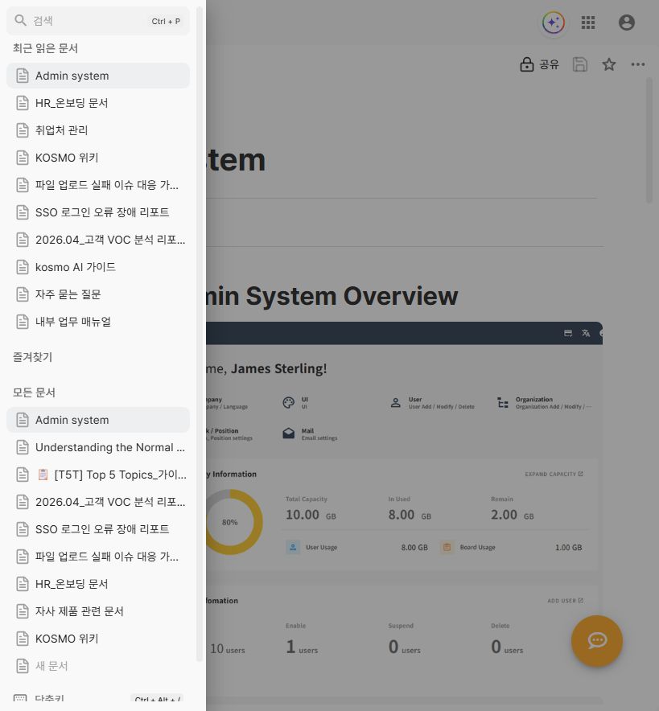The width and height of the screenshot is (659, 711).
Task: Click the 최근 읽은 문서 section header
Action: point(45,48)
